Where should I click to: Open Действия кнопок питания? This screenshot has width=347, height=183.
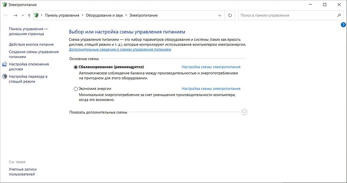(31, 44)
